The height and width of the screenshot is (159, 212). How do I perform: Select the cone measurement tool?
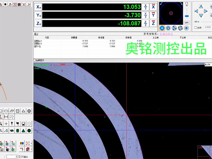tap(23, 111)
